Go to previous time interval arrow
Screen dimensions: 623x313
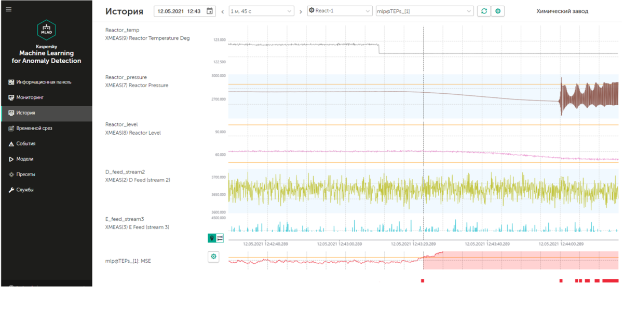point(223,11)
